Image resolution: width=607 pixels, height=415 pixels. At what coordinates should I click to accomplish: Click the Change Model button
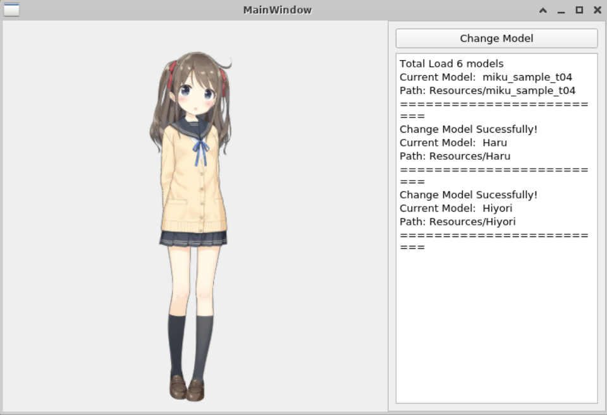tap(497, 39)
